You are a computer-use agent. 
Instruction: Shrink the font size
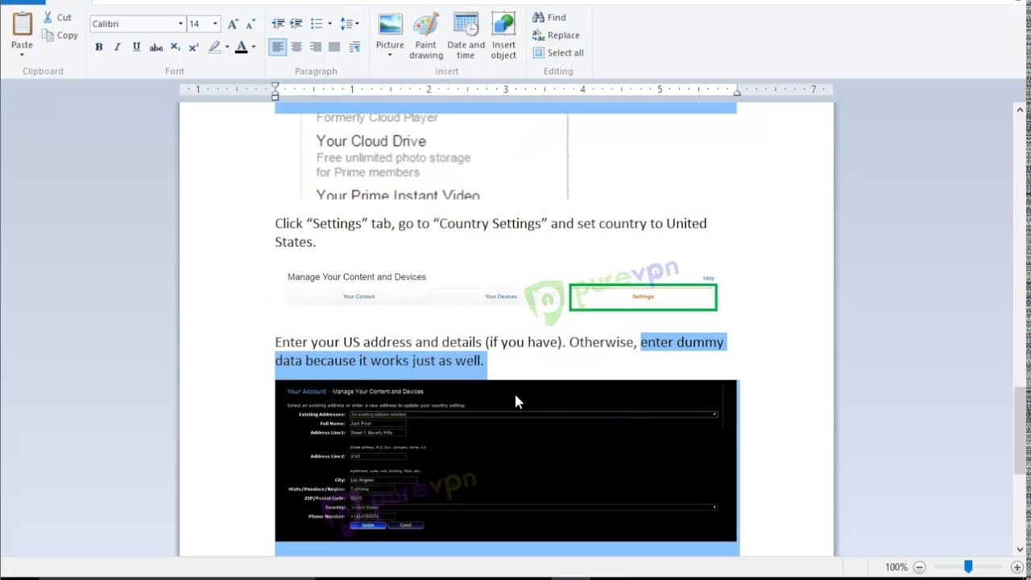click(250, 24)
